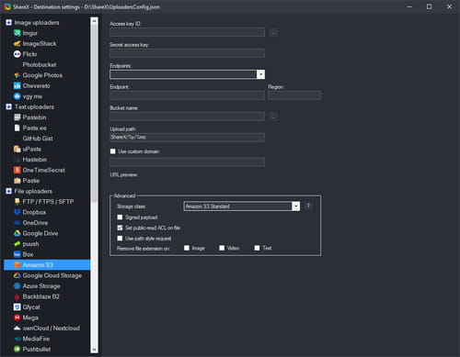
Task: Click the storage class help button
Action: pos(308,206)
